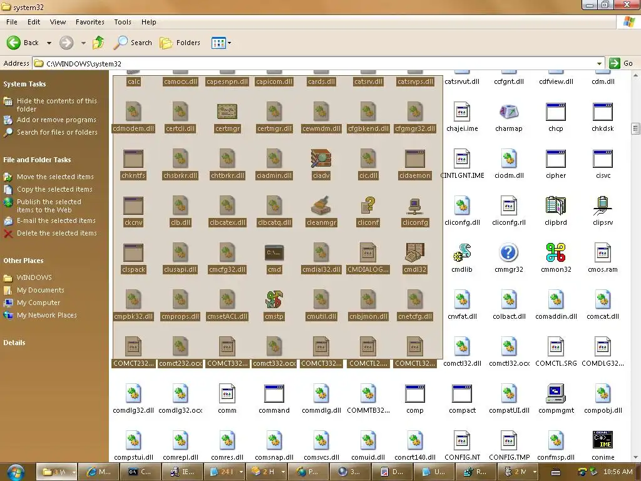Select the cmos.ram file icon

tap(603, 253)
